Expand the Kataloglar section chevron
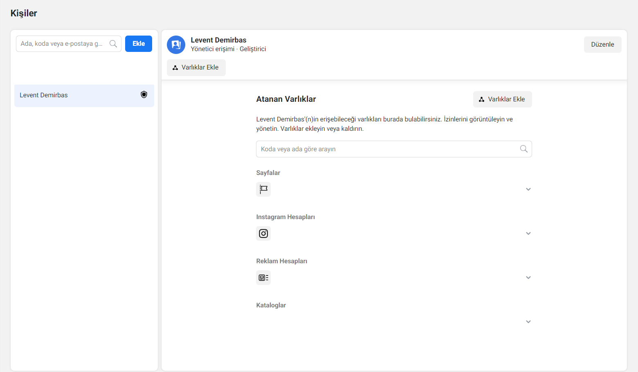This screenshot has width=638, height=372. [528, 322]
